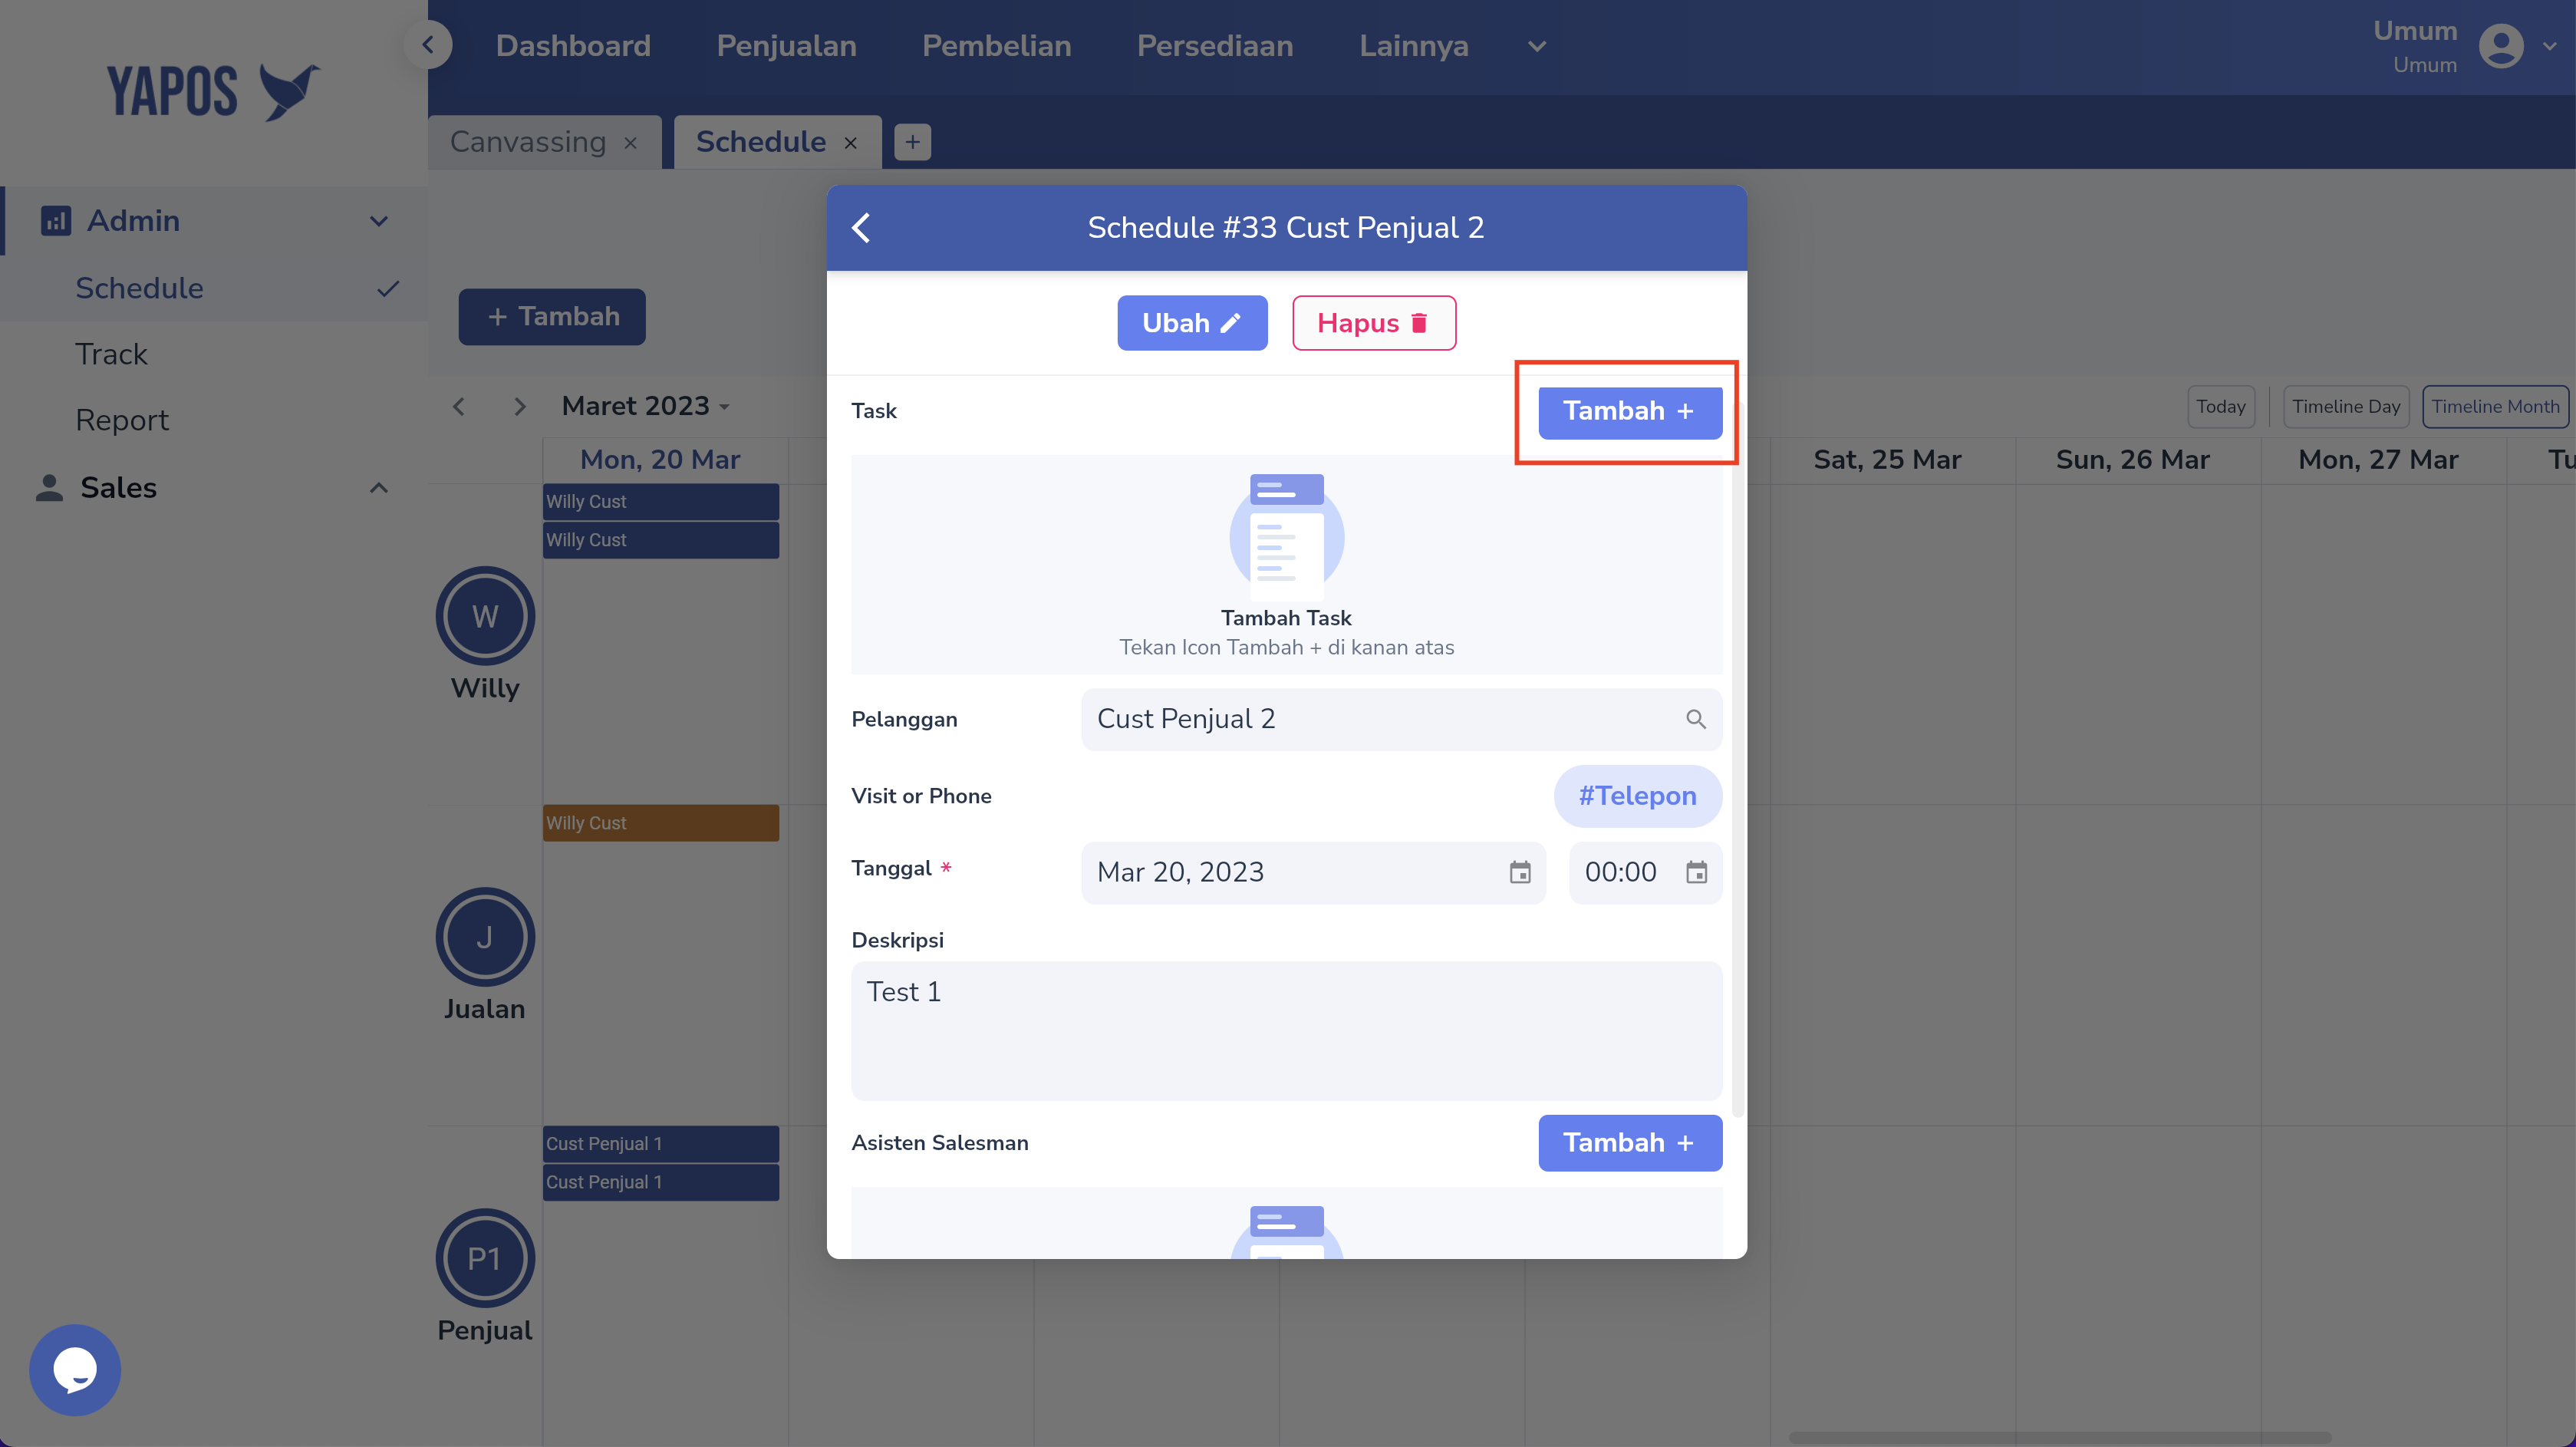Click the Deskripsi text area
The height and width of the screenshot is (1447, 2576).
pos(1286,1031)
